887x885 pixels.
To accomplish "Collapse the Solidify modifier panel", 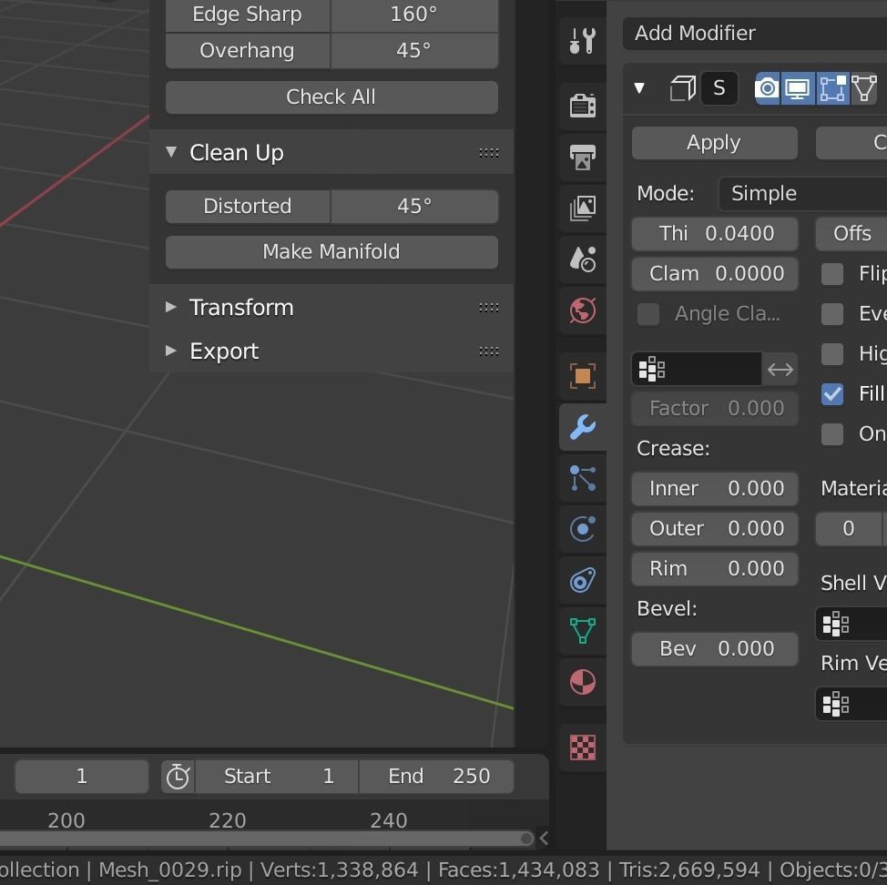I will click(640, 88).
